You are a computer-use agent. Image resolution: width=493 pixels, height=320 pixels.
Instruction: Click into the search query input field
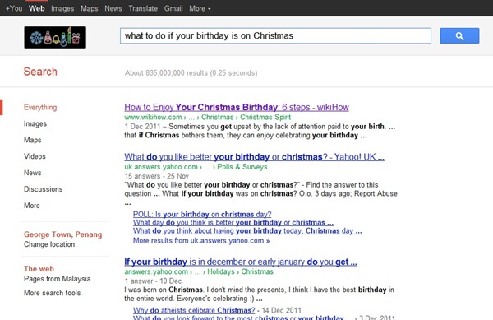click(x=275, y=36)
